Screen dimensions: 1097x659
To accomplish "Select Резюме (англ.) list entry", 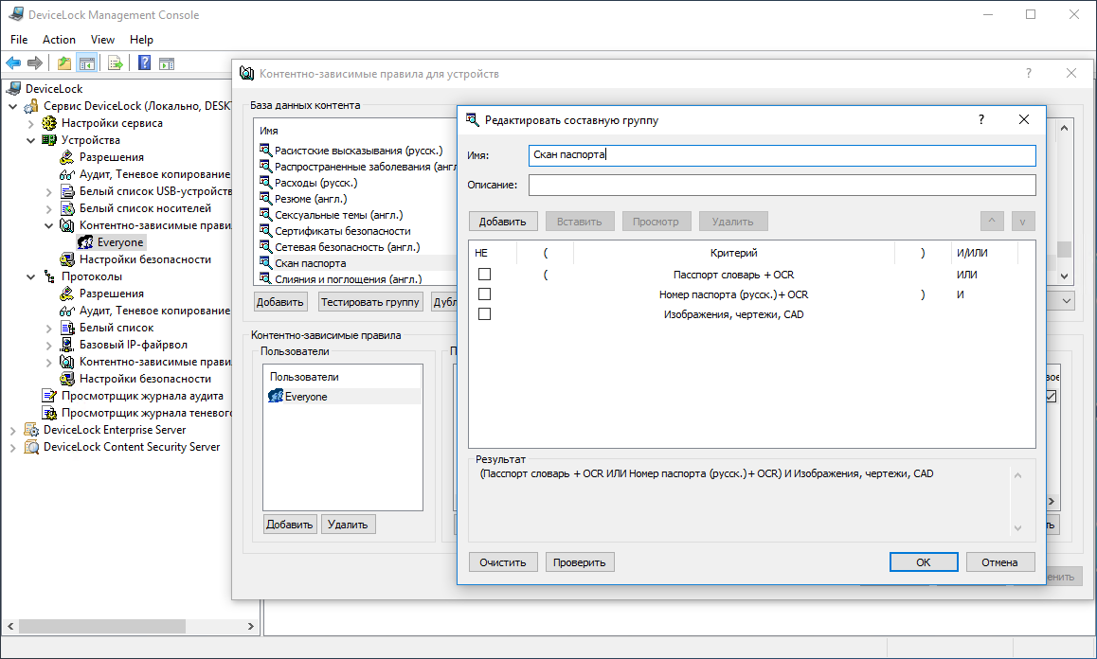I will point(311,199).
